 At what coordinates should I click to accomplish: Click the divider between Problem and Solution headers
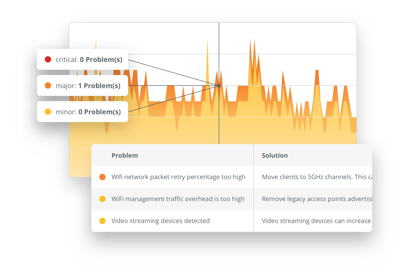[254, 155]
